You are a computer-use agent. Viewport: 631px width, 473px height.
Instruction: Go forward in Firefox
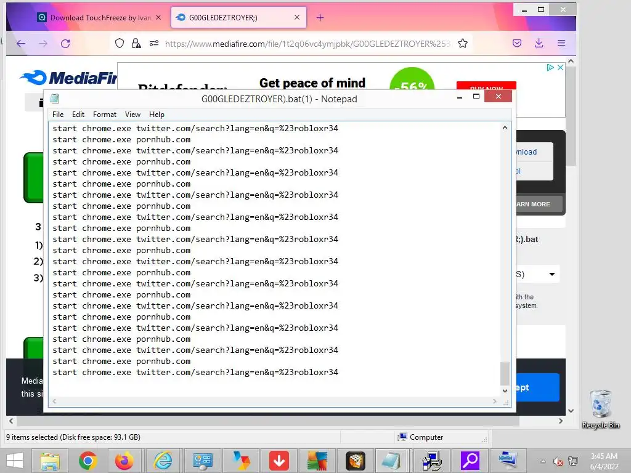[x=43, y=44]
